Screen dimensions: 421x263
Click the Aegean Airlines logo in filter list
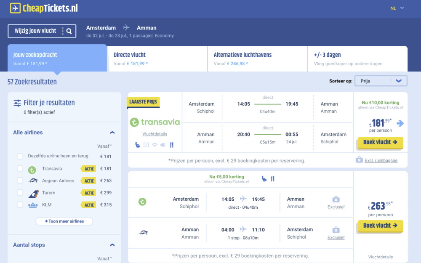tap(33, 181)
